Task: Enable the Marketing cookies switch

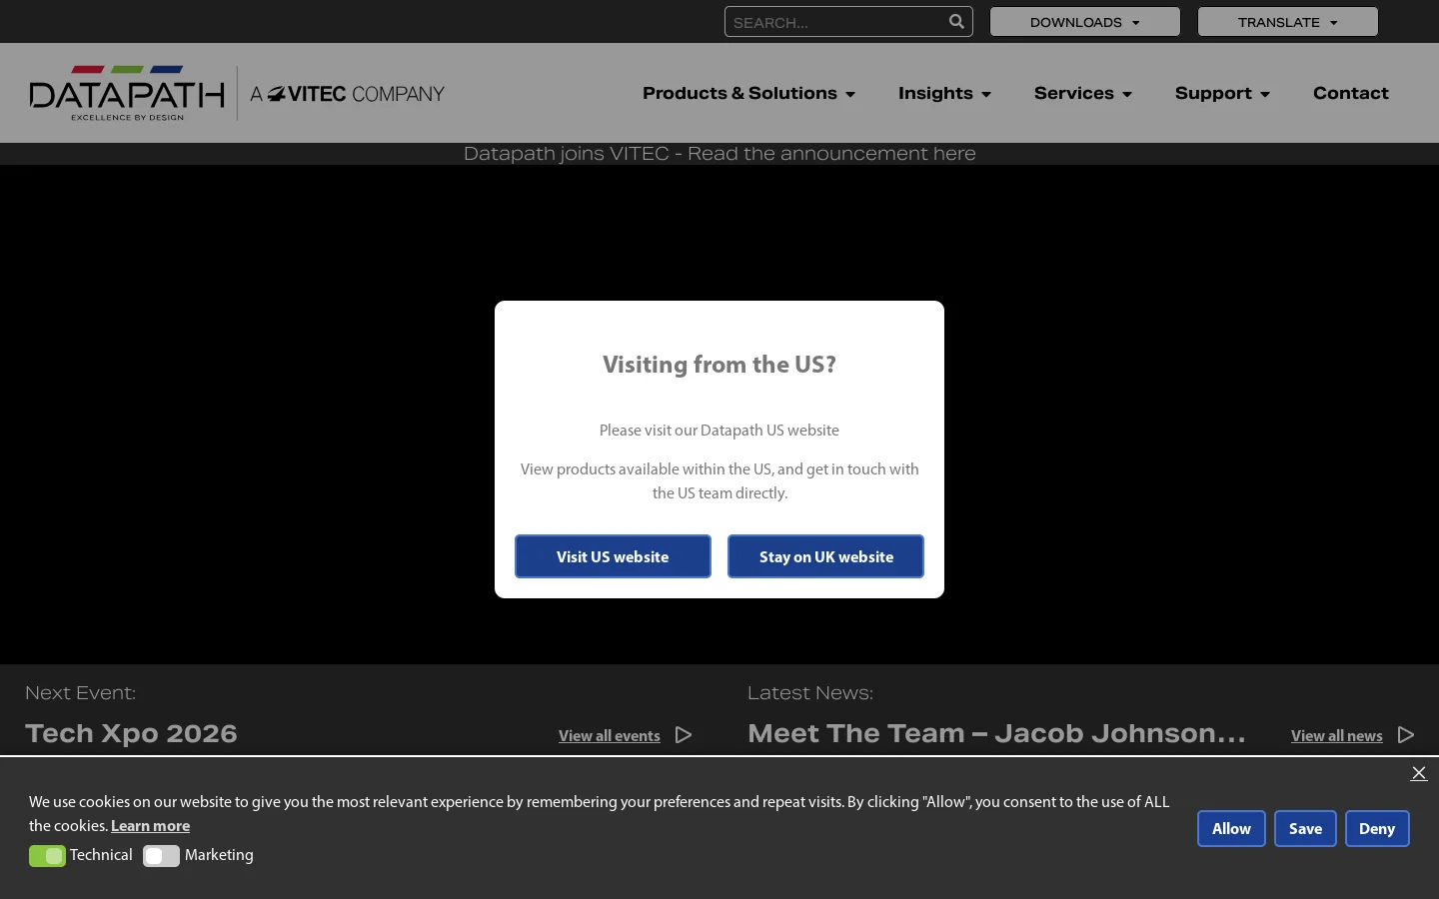Action: (161, 856)
